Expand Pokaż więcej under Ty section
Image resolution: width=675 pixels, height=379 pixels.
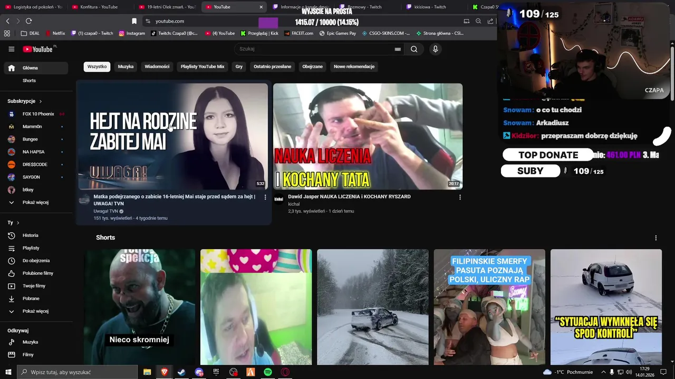click(35, 311)
